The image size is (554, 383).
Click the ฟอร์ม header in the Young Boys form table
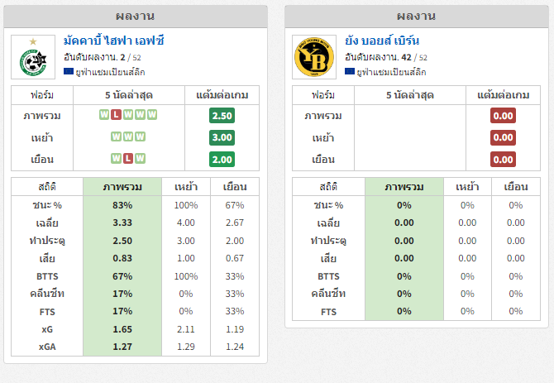point(323,95)
